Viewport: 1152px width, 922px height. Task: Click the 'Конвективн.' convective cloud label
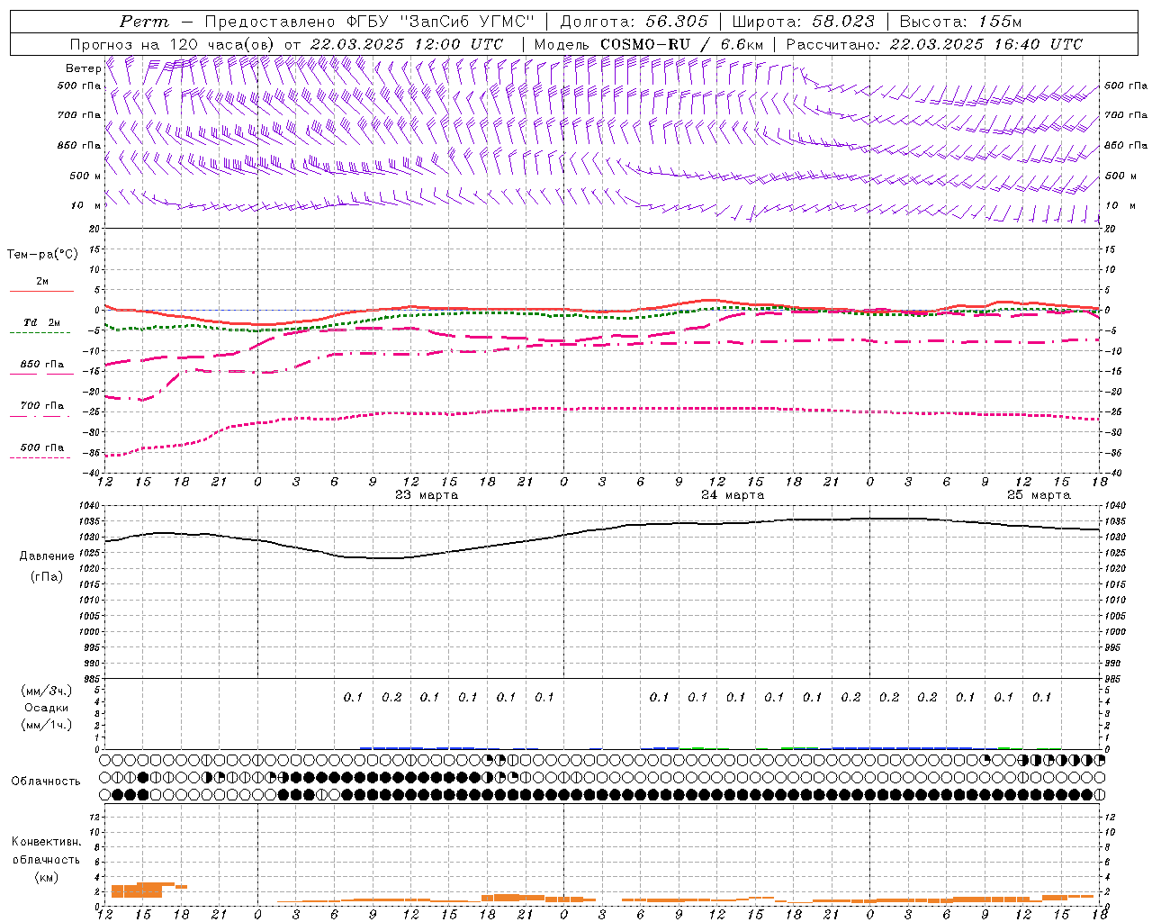[47, 842]
